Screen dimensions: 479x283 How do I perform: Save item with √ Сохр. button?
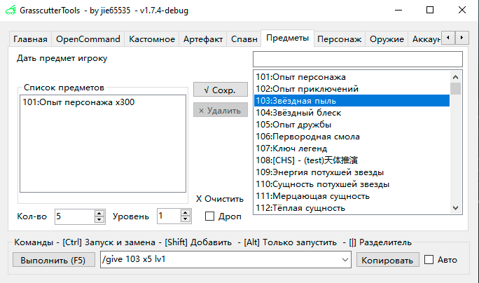click(x=221, y=90)
